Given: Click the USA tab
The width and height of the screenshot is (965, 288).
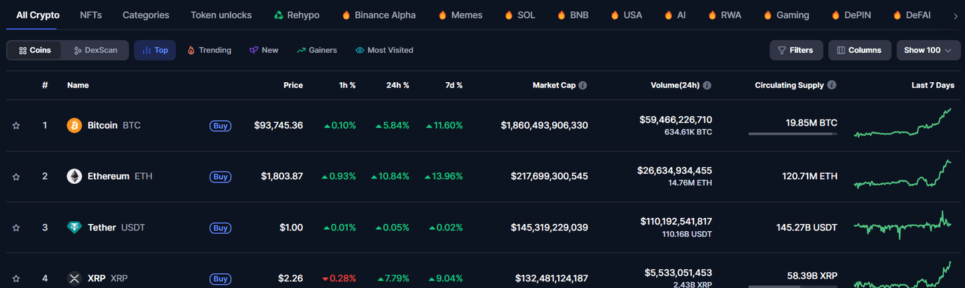Looking at the screenshot, I should (626, 15).
